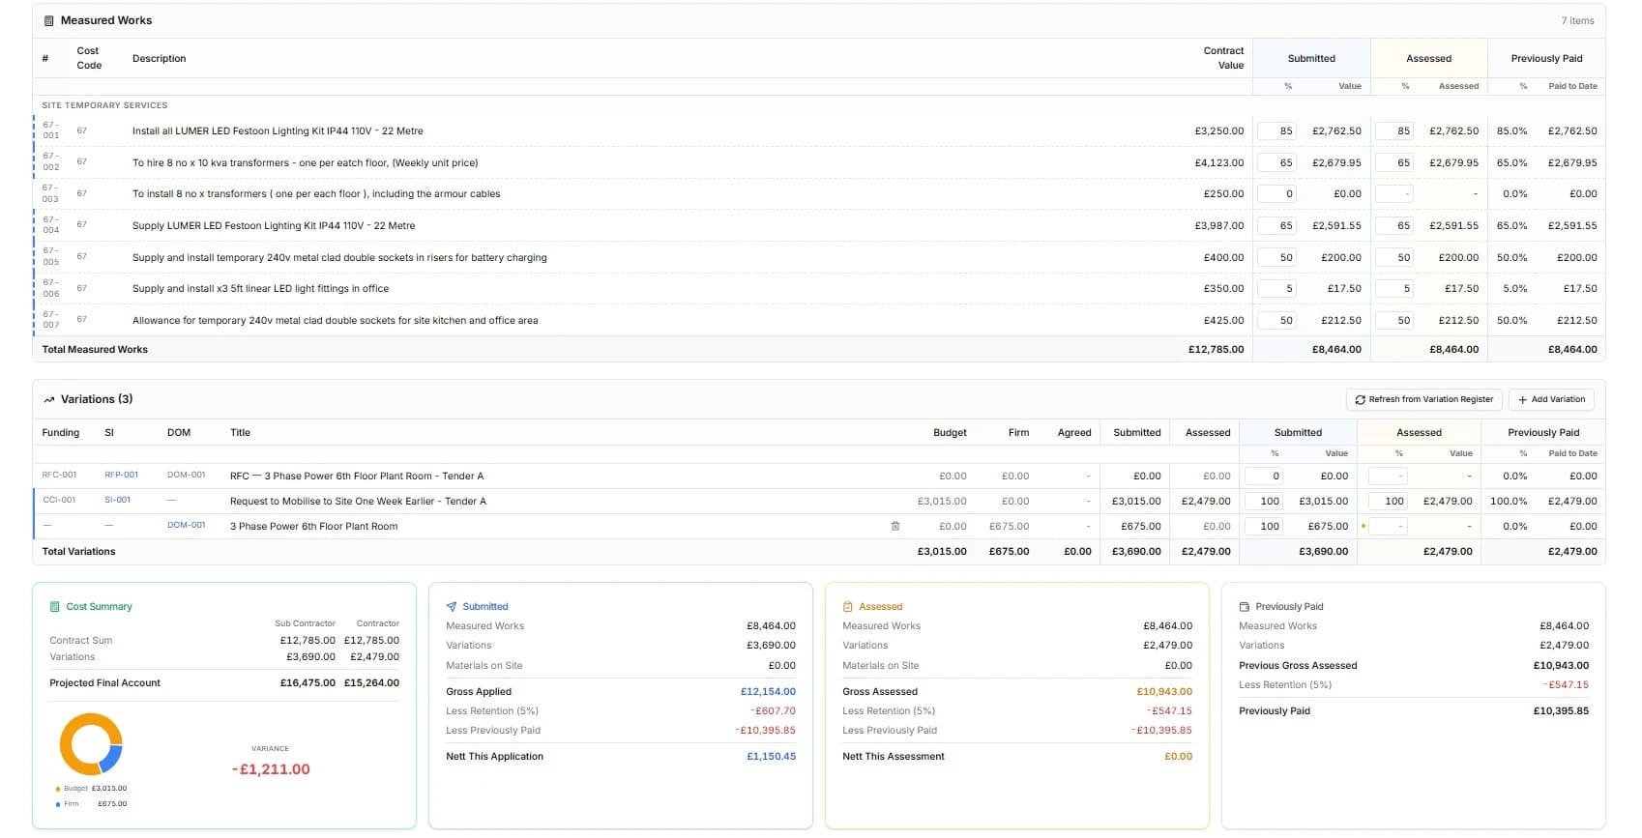Edit submitted % for Install LUMER Festoon Lighting row
The height and width of the screenshot is (838, 1642).
(x=1276, y=130)
